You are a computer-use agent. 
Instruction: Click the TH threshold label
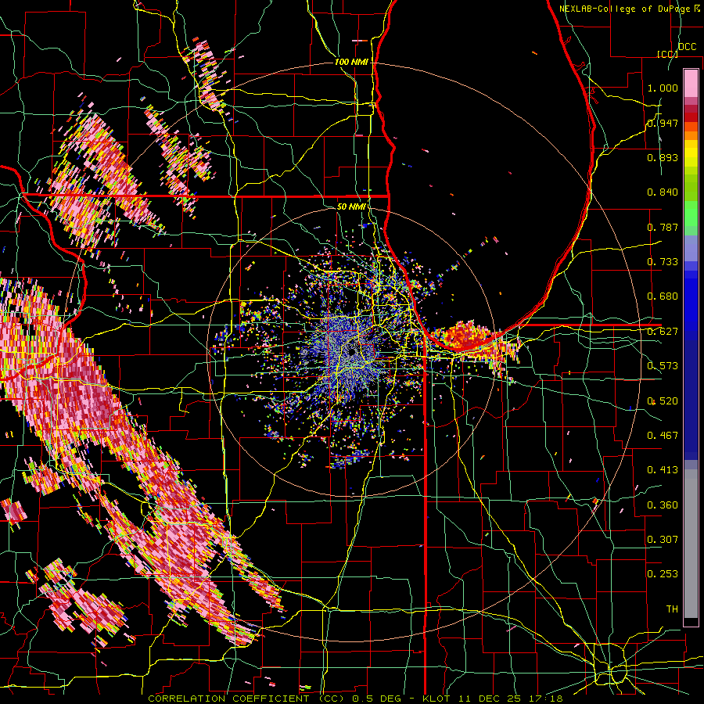672,609
